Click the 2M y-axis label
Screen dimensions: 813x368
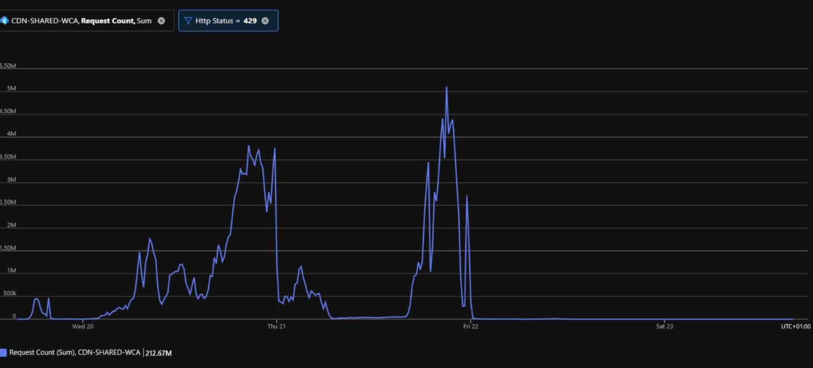12,225
